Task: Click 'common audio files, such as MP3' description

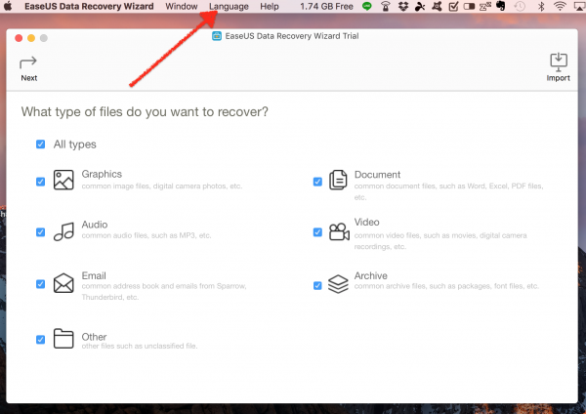Action: [146, 235]
